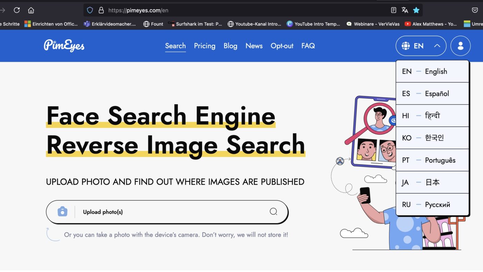Open the Blog page
This screenshot has height=272, width=483.
coord(230,46)
